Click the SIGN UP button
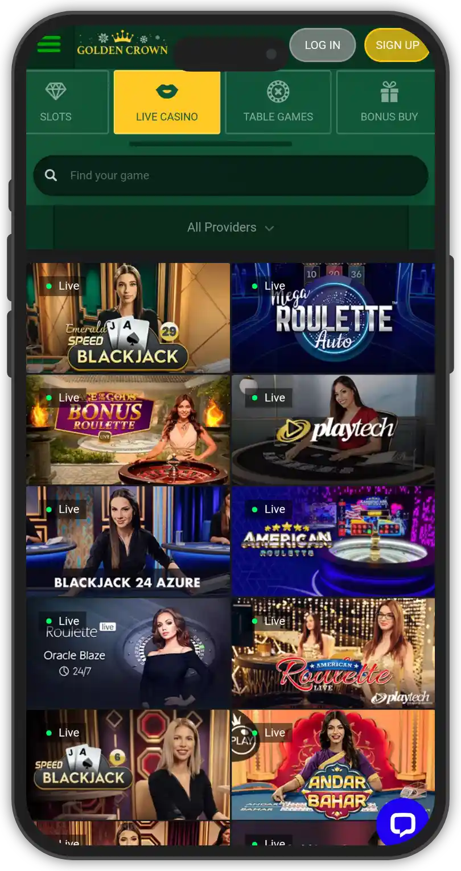461x871 pixels. coord(397,45)
